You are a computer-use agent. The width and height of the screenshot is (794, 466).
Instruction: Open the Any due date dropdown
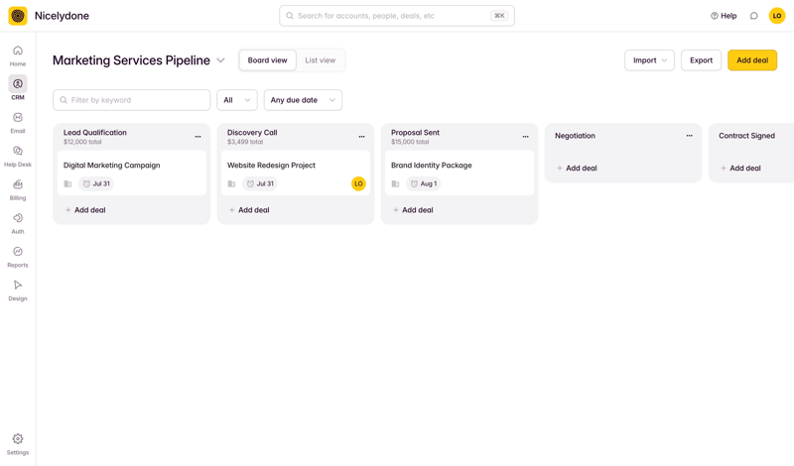click(x=303, y=100)
